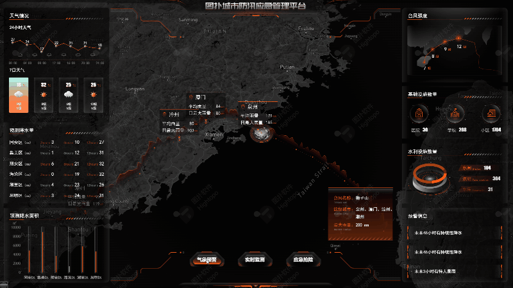This screenshot has width=513, height=288.
Task: Click the 24小时天气 subtitle
Action: pos(21,28)
